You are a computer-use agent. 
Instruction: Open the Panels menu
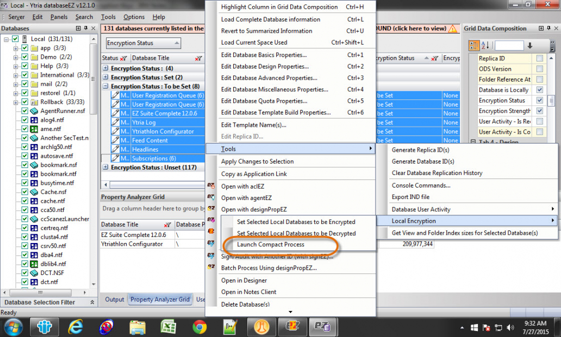pyautogui.click(x=59, y=17)
